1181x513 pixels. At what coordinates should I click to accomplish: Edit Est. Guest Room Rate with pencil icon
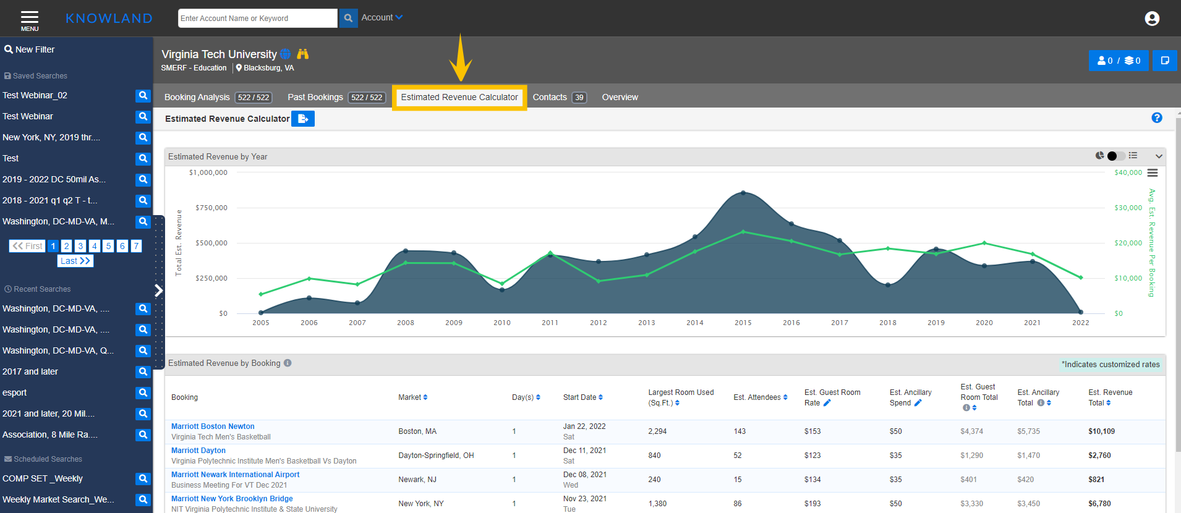click(x=827, y=403)
